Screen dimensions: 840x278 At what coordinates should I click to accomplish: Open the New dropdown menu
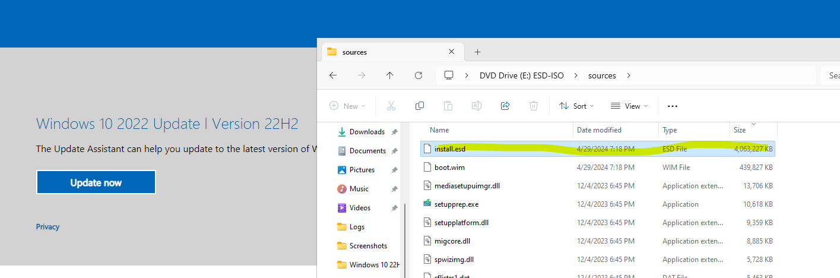coord(347,106)
